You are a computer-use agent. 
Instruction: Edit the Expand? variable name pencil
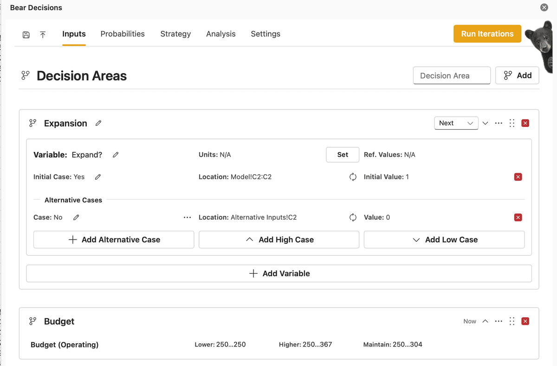[x=116, y=155]
